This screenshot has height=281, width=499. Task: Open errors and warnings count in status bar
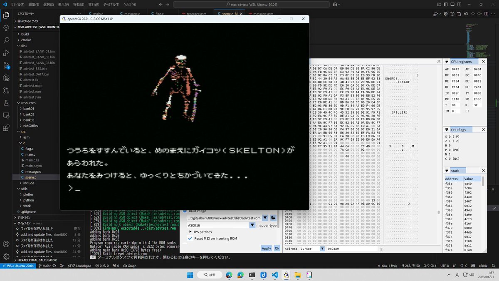[x=102, y=266]
